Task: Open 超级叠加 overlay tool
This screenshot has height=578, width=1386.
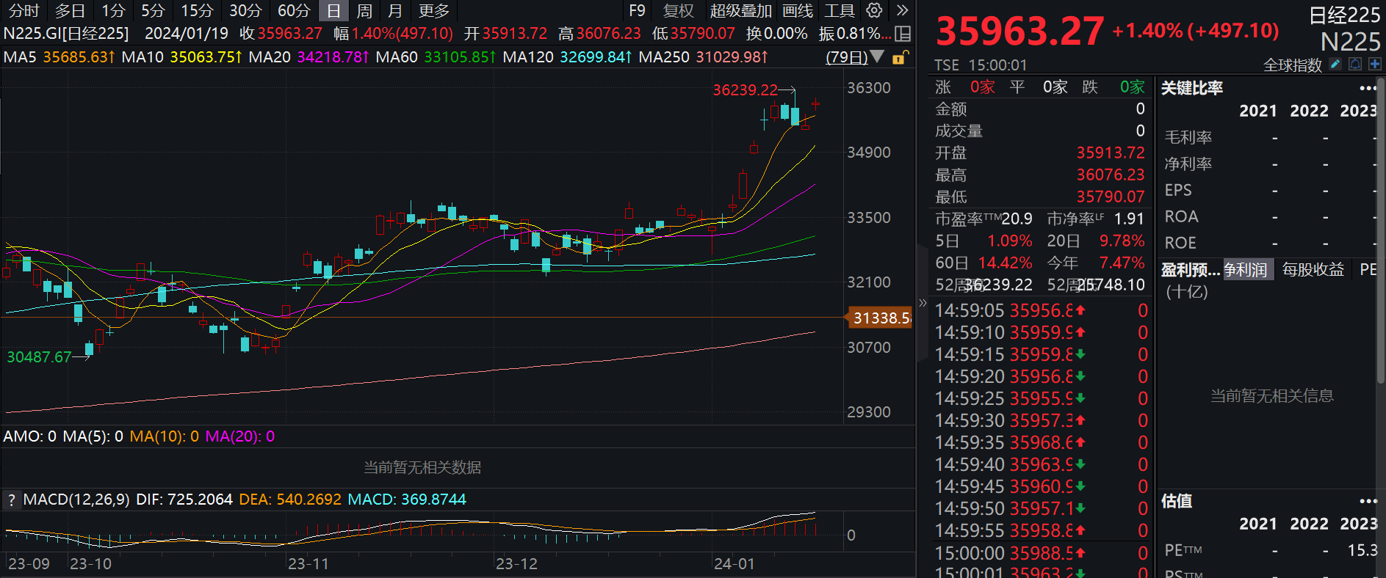Action: click(x=740, y=10)
